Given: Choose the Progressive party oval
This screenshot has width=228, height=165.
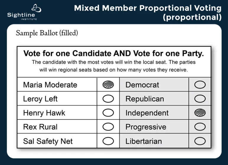Looking at the screenshot, I should 200,127.
